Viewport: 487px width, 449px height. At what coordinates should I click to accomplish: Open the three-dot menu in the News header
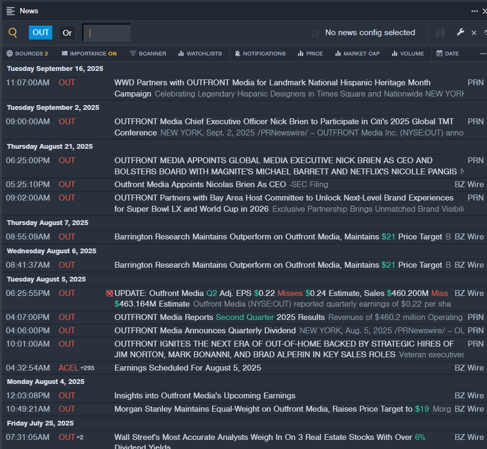tap(474, 11)
